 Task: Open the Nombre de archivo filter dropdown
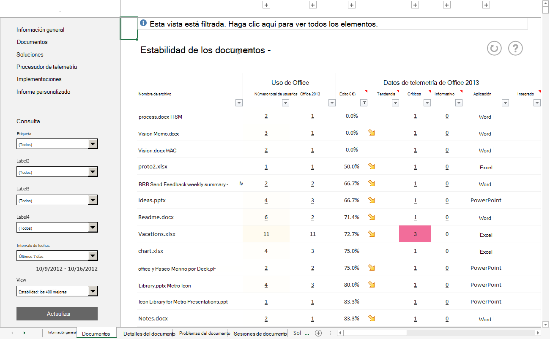(x=239, y=103)
